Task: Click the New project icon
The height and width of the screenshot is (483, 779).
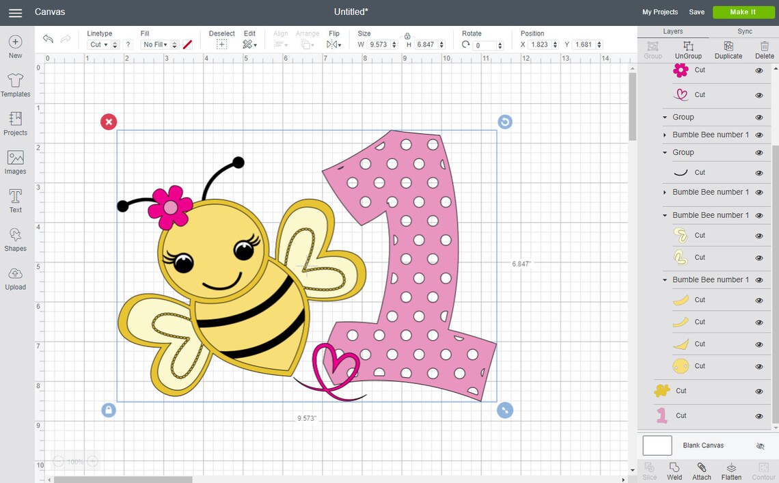Action: (x=16, y=42)
